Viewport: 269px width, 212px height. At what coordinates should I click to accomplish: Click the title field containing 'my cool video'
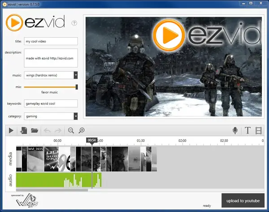coord(51,41)
